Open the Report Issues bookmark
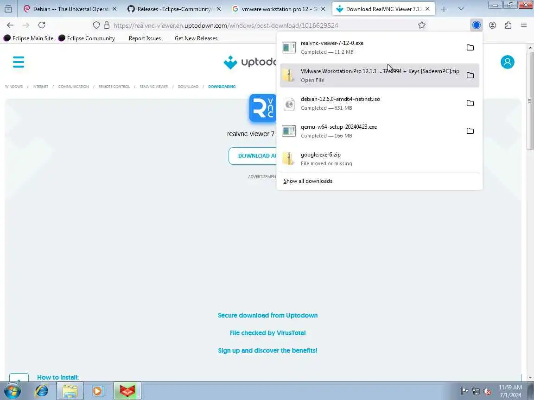This screenshot has width=534, height=400. [x=145, y=38]
